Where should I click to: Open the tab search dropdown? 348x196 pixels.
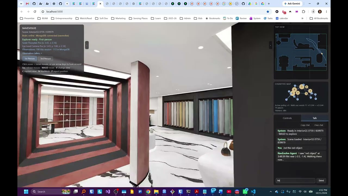[x=21, y=4]
